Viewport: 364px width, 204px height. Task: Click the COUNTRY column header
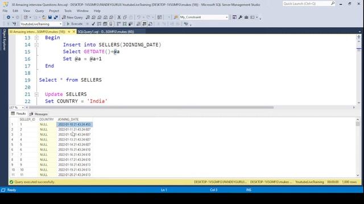click(x=47, y=120)
